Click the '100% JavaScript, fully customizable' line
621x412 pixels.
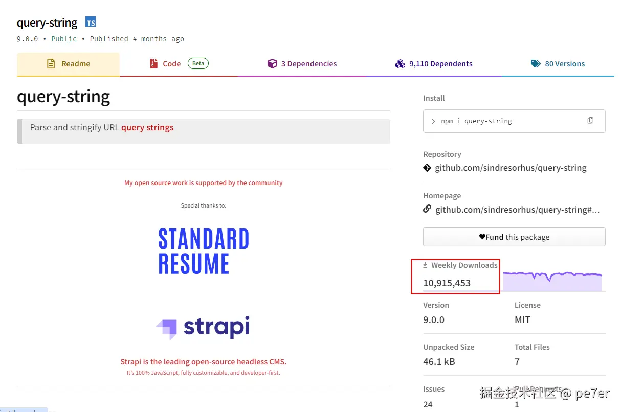(204, 373)
